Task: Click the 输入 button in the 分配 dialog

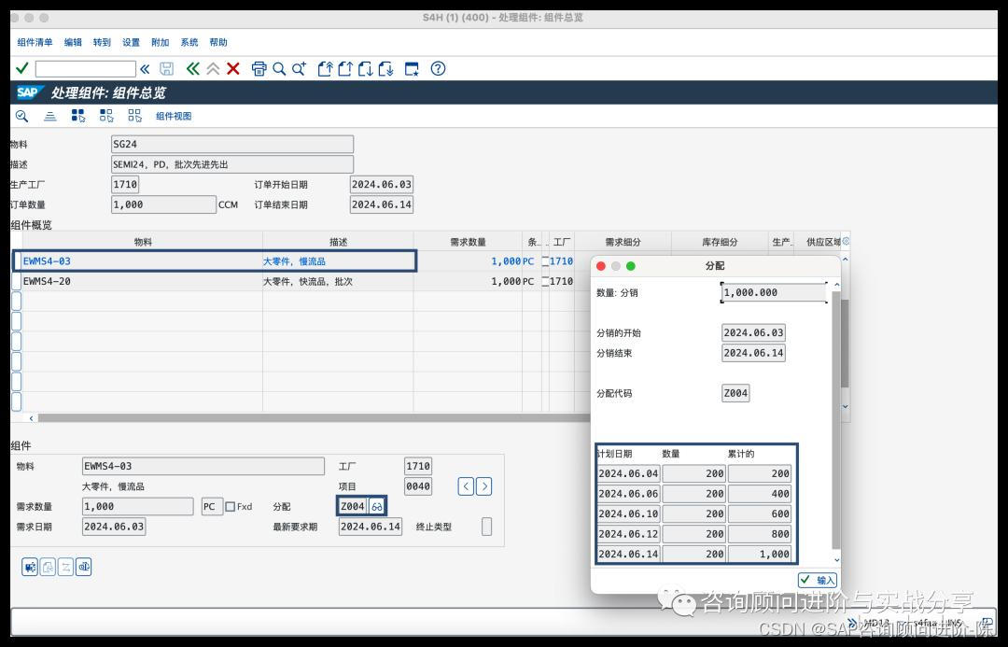Action: [818, 580]
